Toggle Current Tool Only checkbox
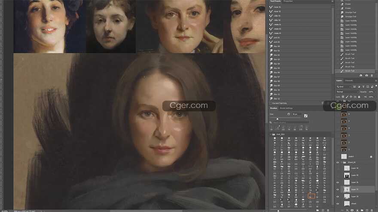Screen dimensions: 378x212 click(271, 103)
